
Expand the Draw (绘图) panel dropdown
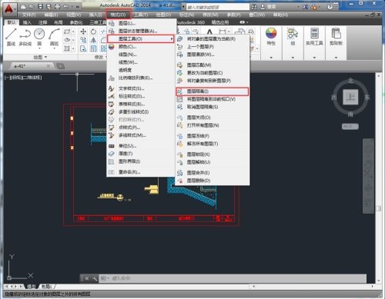[x=40, y=57]
